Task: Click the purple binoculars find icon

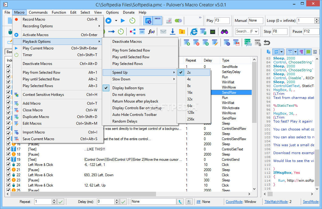Action: tap(224, 32)
